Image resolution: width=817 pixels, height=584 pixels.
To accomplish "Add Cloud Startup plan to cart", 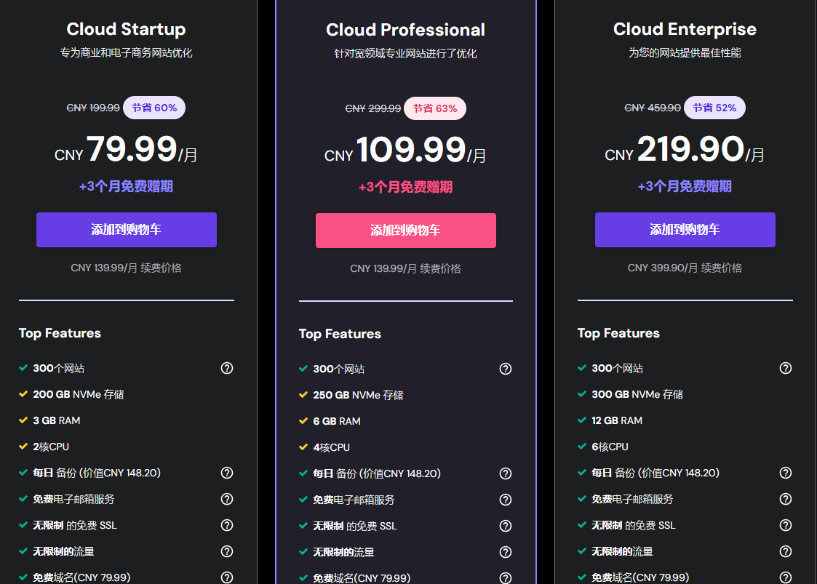I will (127, 230).
